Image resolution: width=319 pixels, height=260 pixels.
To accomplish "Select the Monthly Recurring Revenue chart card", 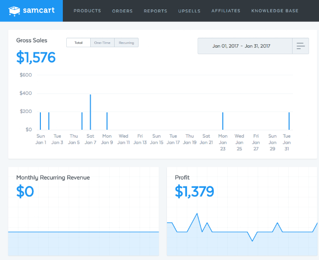I will pos(83,211).
